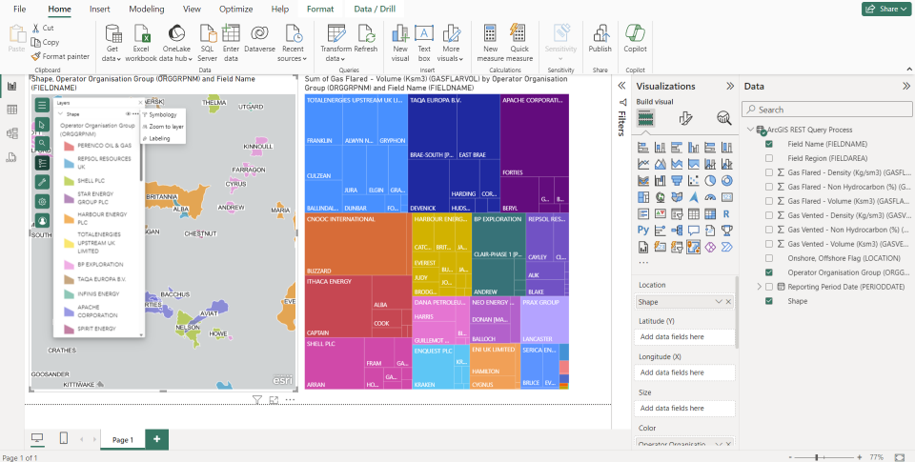Image resolution: width=915 pixels, height=462 pixels.
Task: Open ArcGIS map settings gear
Action: [x=41, y=202]
